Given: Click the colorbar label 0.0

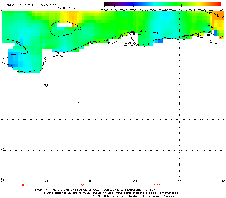Looking at the screenshot, I should (x=211, y=10).
